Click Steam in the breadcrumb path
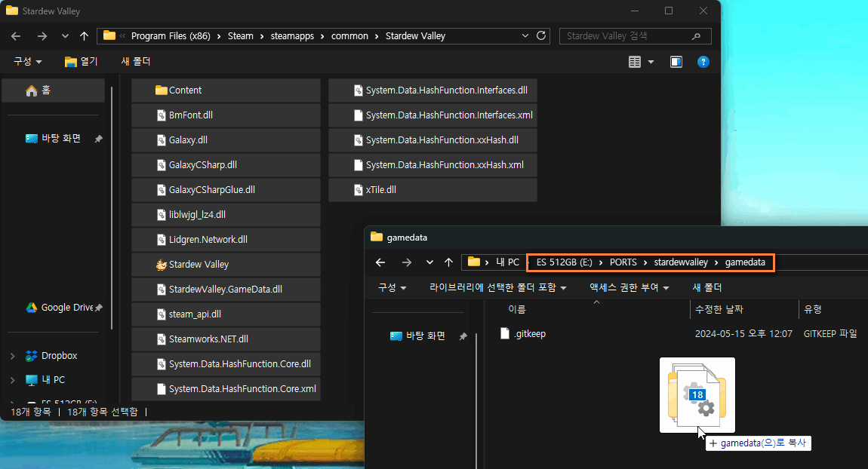The image size is (868, 469). click(x=240, y=36)
